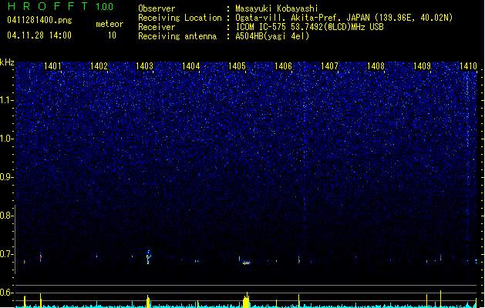The image size is (485, 308).
Task: Select the filename 0411281400.png
Action: pyautogui.click(x=39, y=20)
